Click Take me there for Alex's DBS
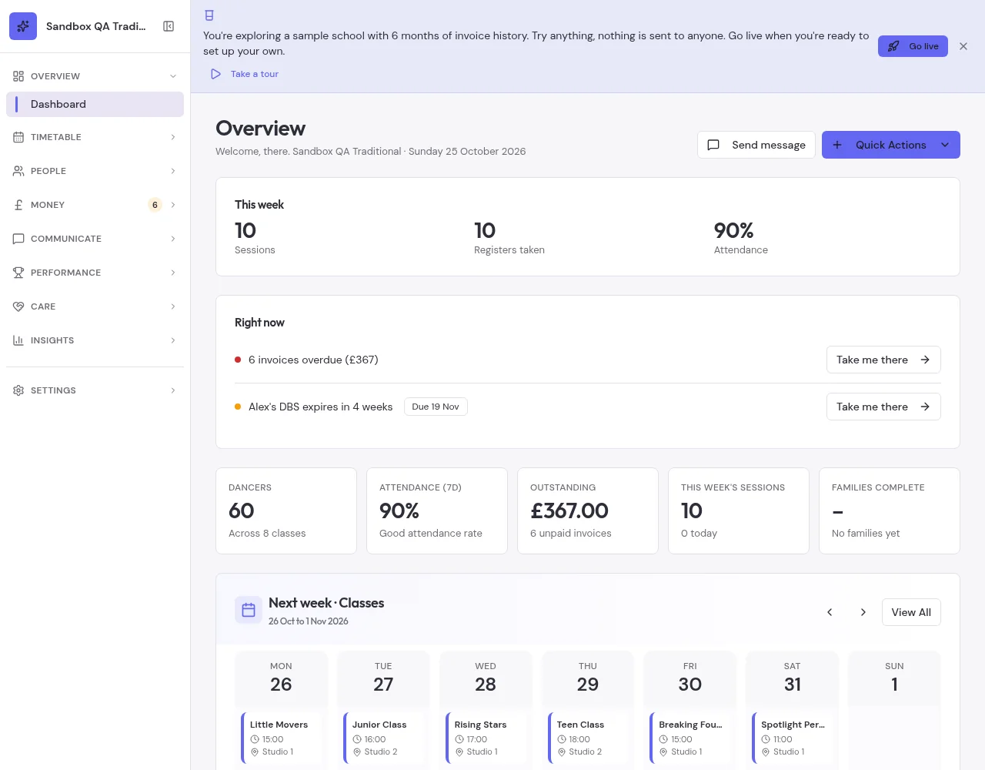 point(883,407)
